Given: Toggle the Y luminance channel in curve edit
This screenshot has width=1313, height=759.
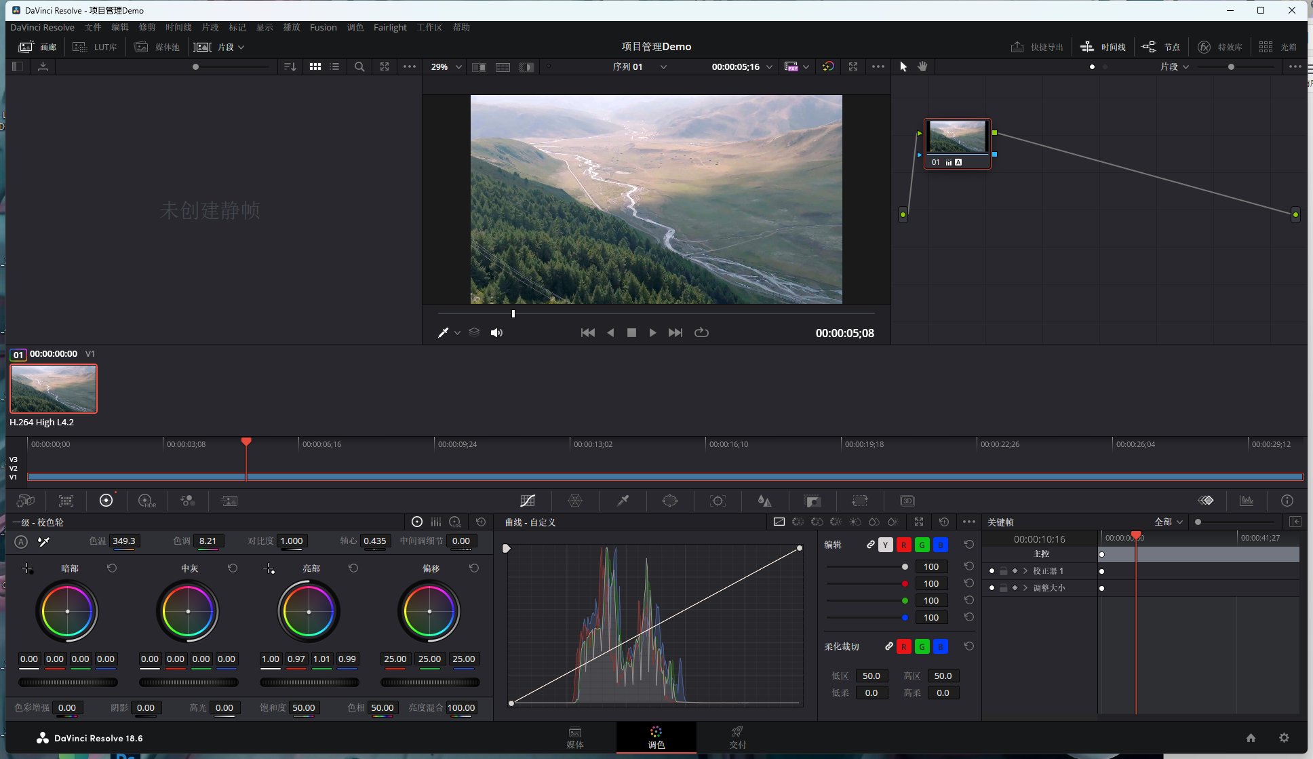Looking at the screenshot, I should (886, 545).
